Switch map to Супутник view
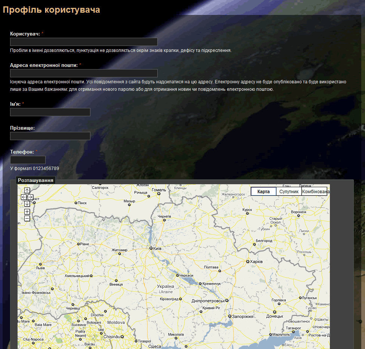365x349 pixels. 289,191
